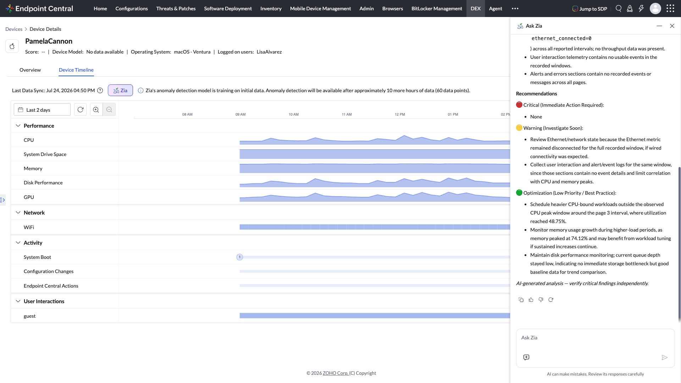Send the message to Zia
This screenshot has width=681, height=383.
(x=665, y=357)
